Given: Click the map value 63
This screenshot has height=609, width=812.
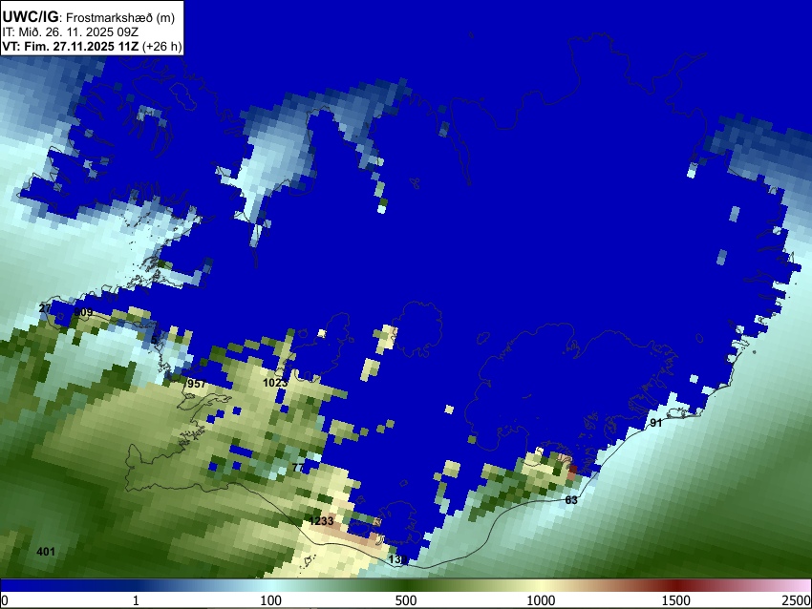Looking at the screenshot, I should (570, 500).
